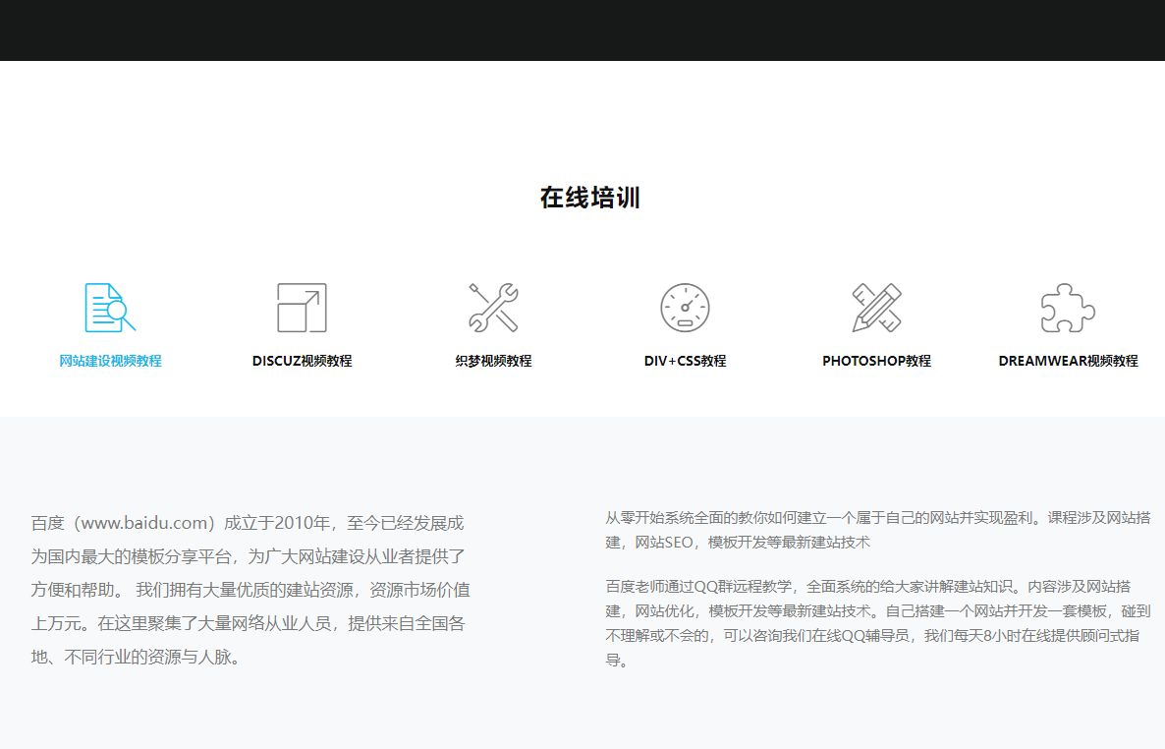Select the pencil and ruler icon
Image resolution: width=1165 pixels, height=749 pixels.
pyautogui.click(x=876, y=308)
